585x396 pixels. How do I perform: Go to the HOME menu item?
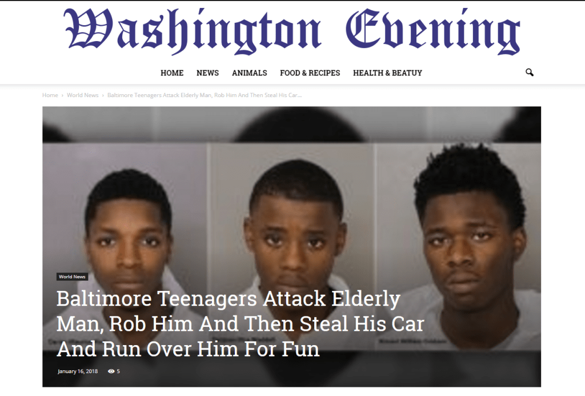pyautogui.click(x=172, y=73)
